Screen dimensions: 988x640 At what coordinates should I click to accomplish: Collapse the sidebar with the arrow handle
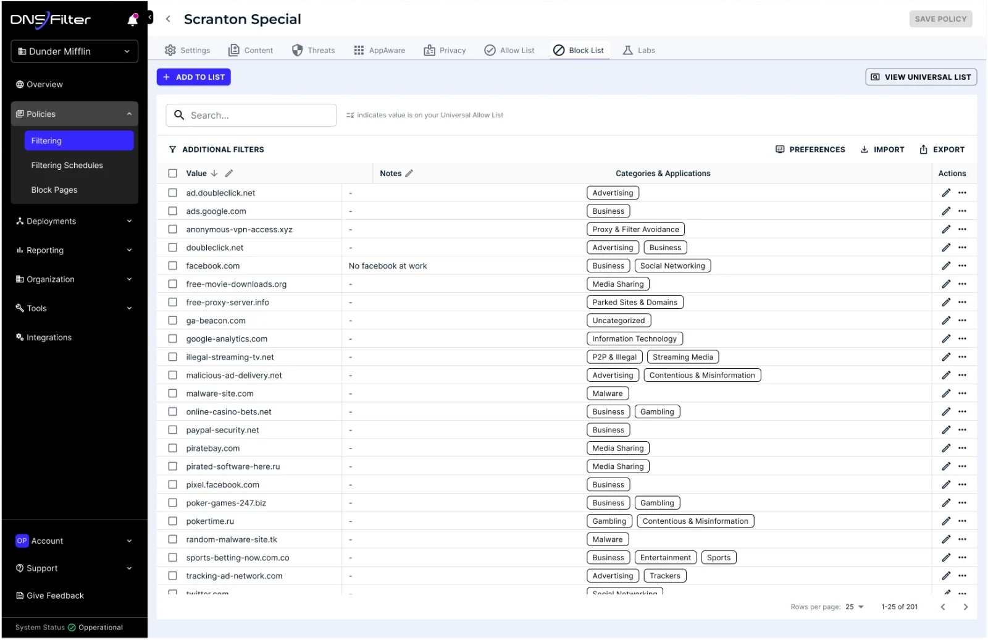pos(149,18)
